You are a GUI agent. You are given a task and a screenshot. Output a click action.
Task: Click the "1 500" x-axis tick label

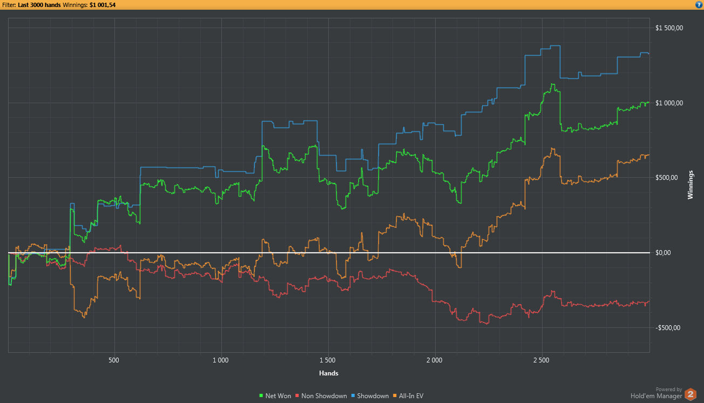tap(327, 360)
